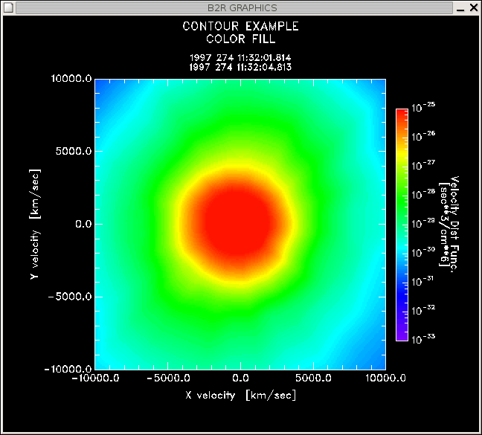Click colorbar label 10^-33
This screenshot has height=435, width=482.
(423, 338)
